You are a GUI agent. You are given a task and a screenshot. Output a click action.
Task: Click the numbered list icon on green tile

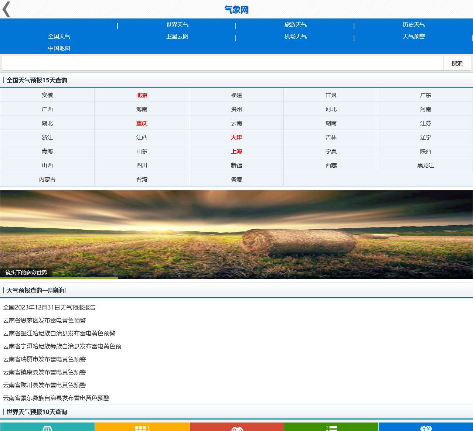point(331,428)
